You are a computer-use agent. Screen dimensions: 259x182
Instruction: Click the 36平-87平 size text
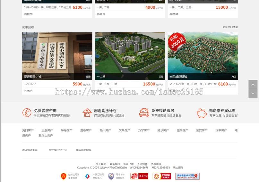pyautogui.click(x=30, y=84)
